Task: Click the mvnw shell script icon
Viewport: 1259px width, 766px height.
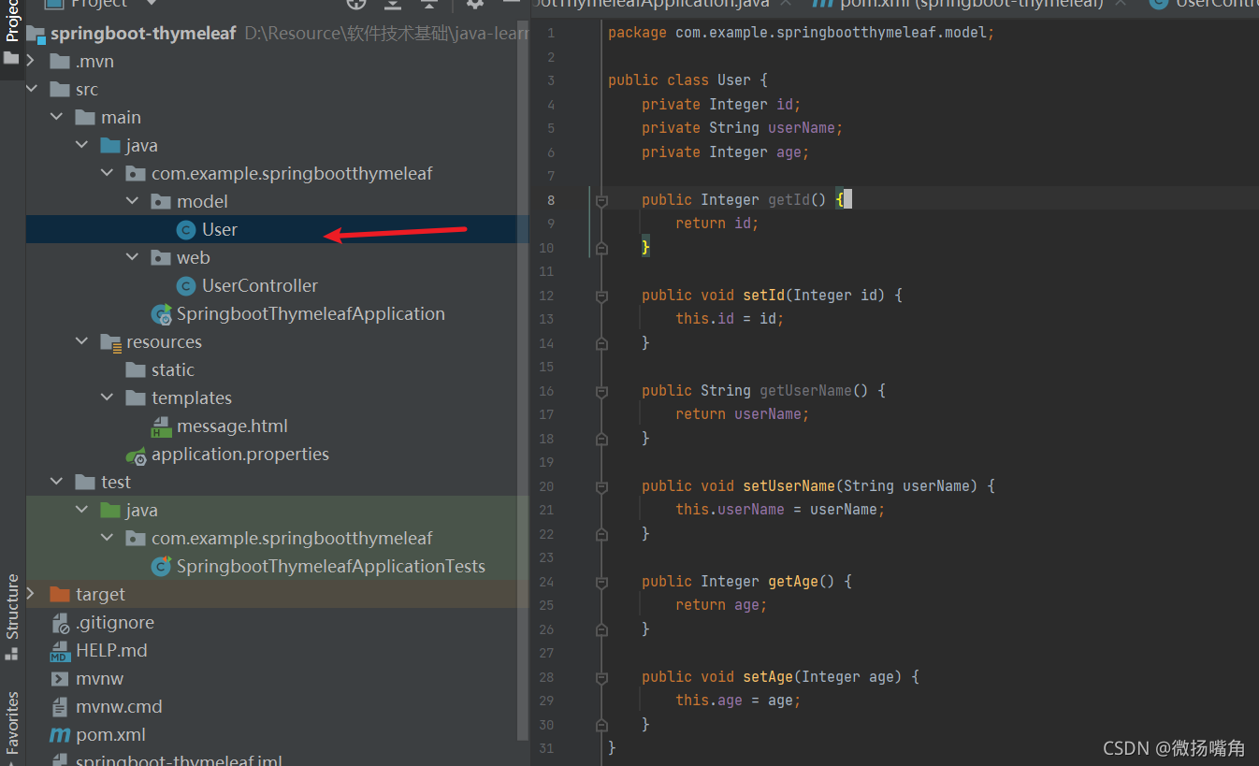Action: (60, 679)
